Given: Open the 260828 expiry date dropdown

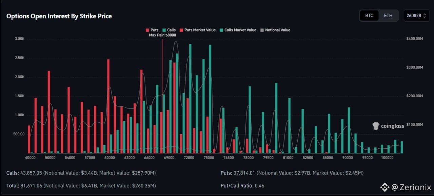Looking at the screenshot, I should click(x=417, y=16).
